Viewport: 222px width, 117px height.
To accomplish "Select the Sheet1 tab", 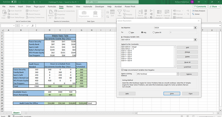I will pos(16,113).
